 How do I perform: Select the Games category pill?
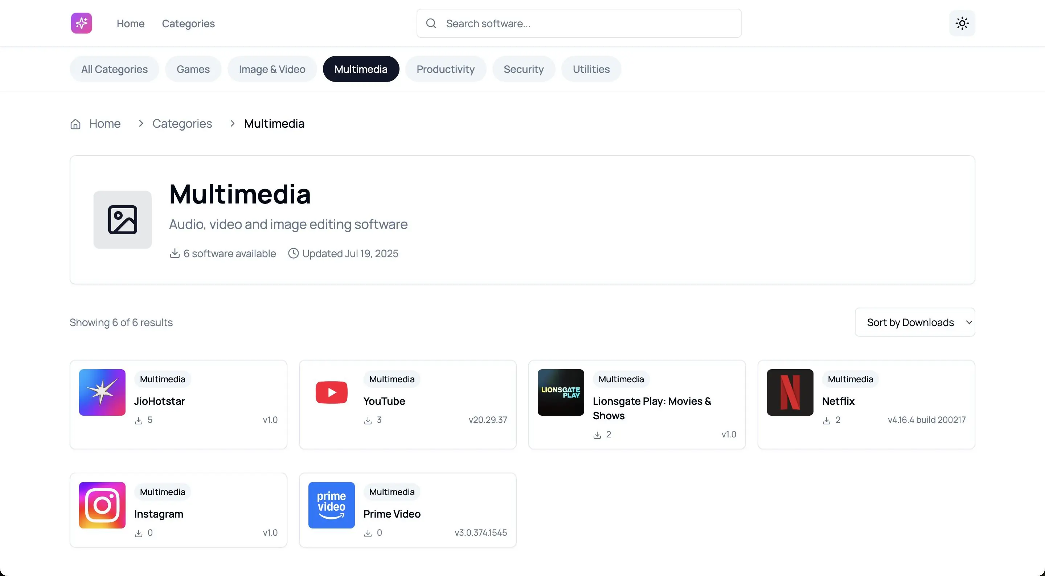pos(193,69)
